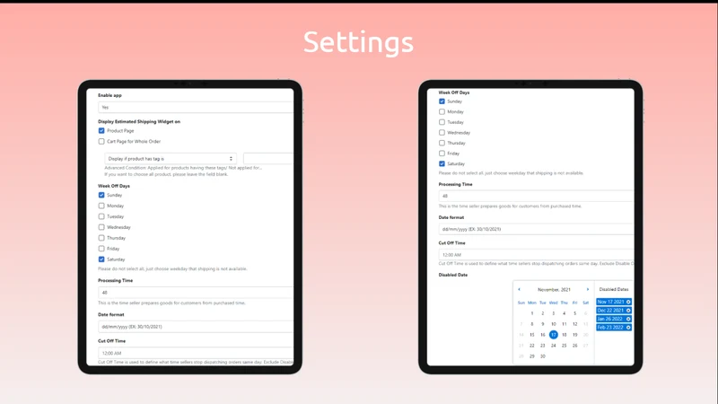Check Cart Page for Whole Order
Viewport: 718px width, 404px height.
(101, 142)
